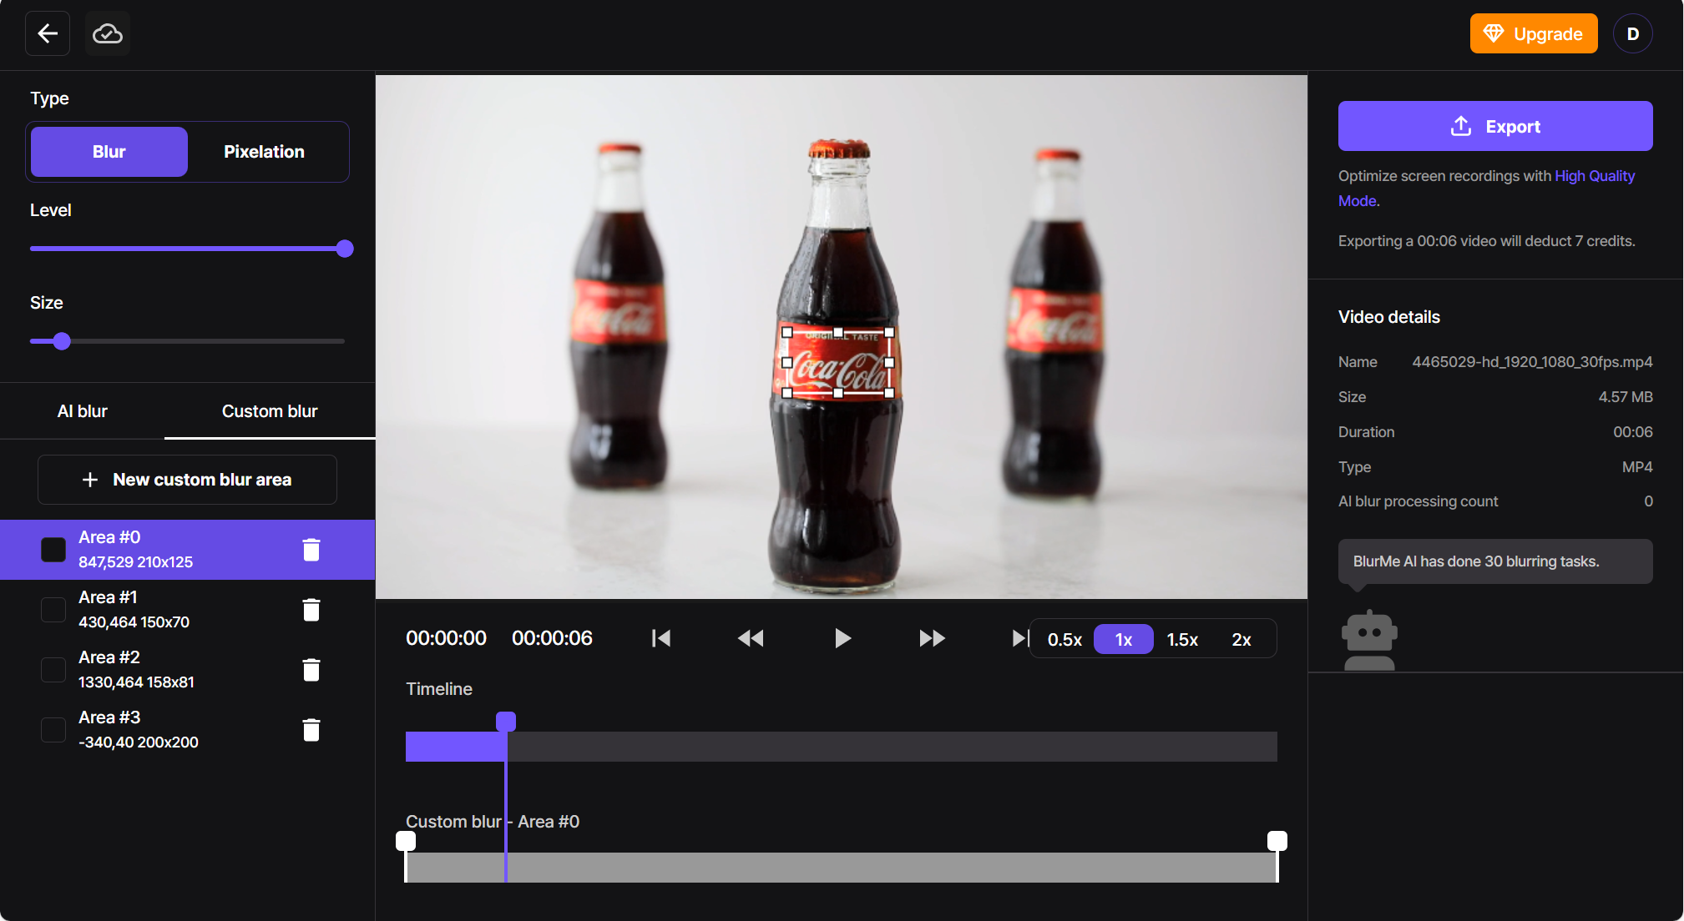Click the total duration 00:00:06 in player
Image resolution: width=1684 pixels, height=921 pixels.
point(552,638)
